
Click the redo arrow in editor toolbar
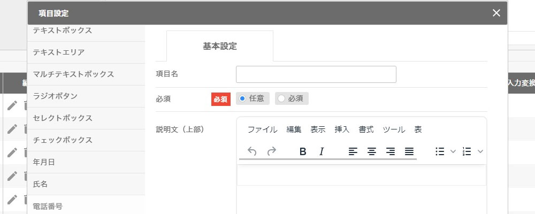tap(272, 151)
